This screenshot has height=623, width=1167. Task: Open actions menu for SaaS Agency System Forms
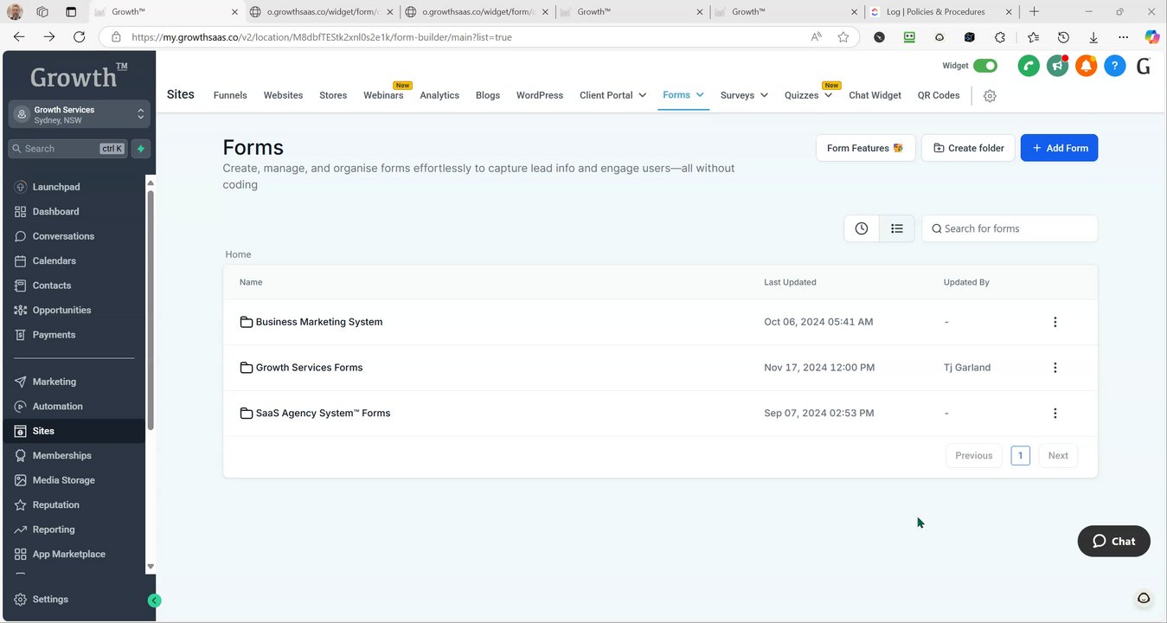point(1055,414)
